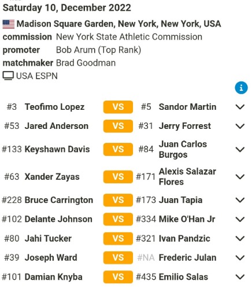
Task: Open matchmaker Brad Goodman link
Action: (86, 63)
